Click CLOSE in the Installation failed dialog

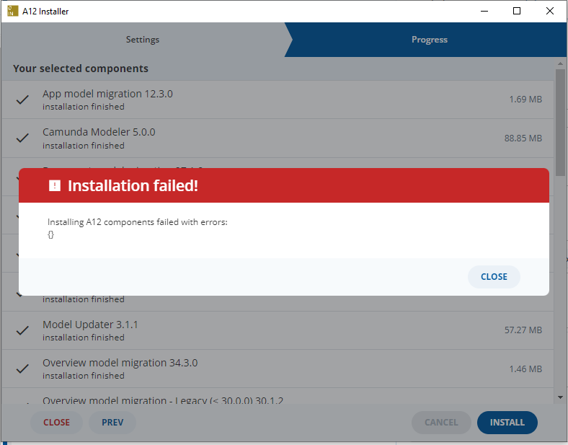[x=494, y=277]
